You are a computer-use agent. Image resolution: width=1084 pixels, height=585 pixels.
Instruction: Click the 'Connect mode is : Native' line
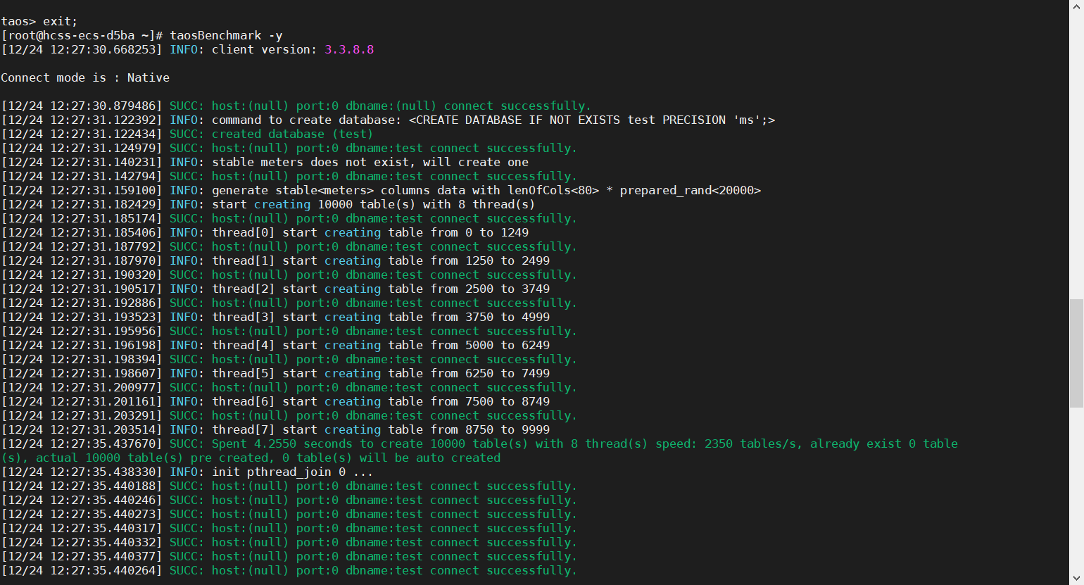coord(85,77)
